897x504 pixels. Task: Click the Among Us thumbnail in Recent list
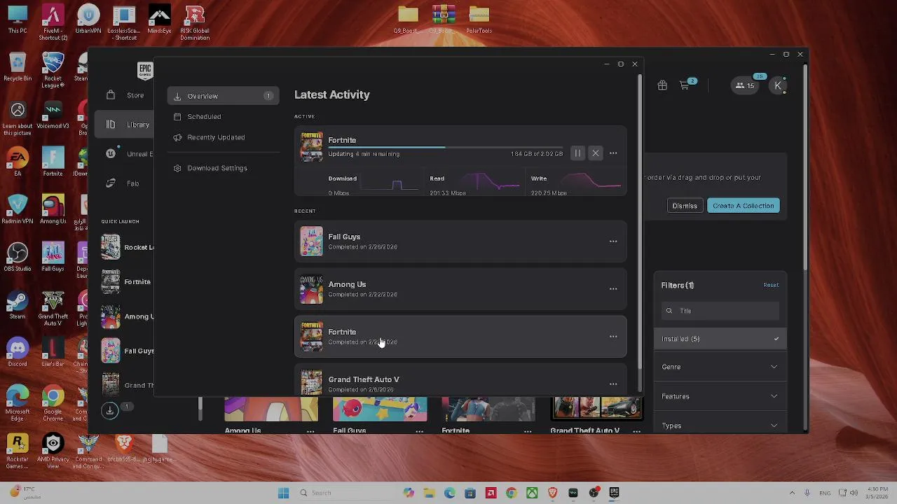[x=312, y=289]
